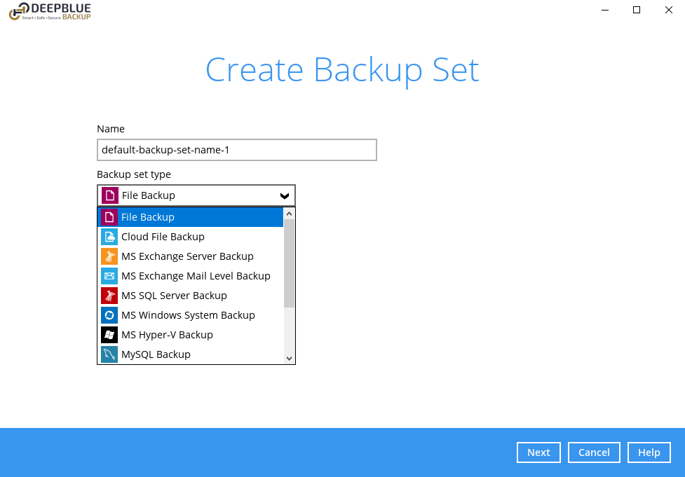This screenshot has height=477, width=685.
Task: Collapse the Backup set type dropdown arrow
Action: [284, 195]
